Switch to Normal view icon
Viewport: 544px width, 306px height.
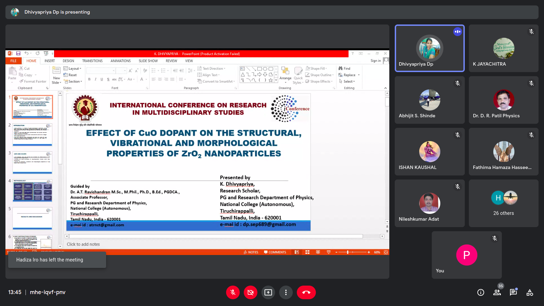297,252
